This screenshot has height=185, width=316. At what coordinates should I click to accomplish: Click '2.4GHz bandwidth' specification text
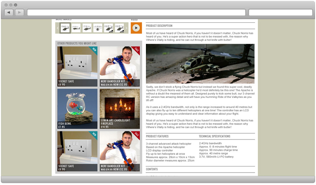pyautogui.click(x=211, y=143)
